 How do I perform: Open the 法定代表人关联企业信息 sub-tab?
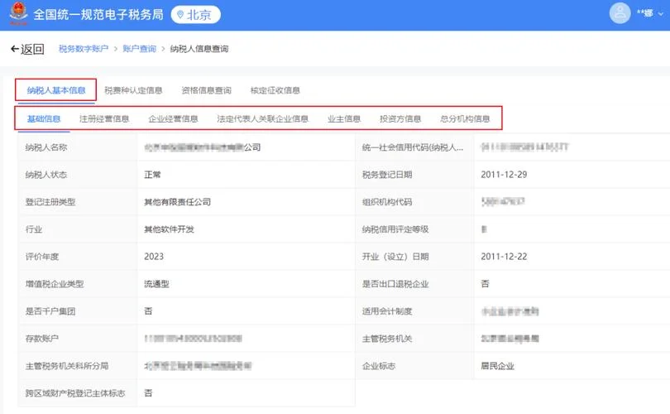[262, 119]
